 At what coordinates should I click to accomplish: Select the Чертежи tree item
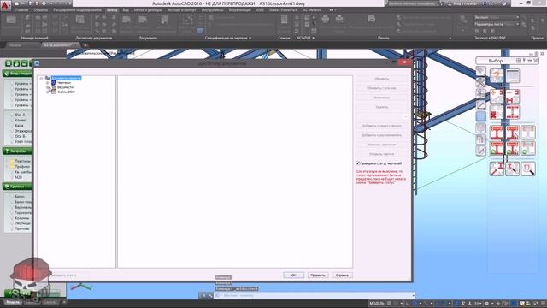[64, 83]
